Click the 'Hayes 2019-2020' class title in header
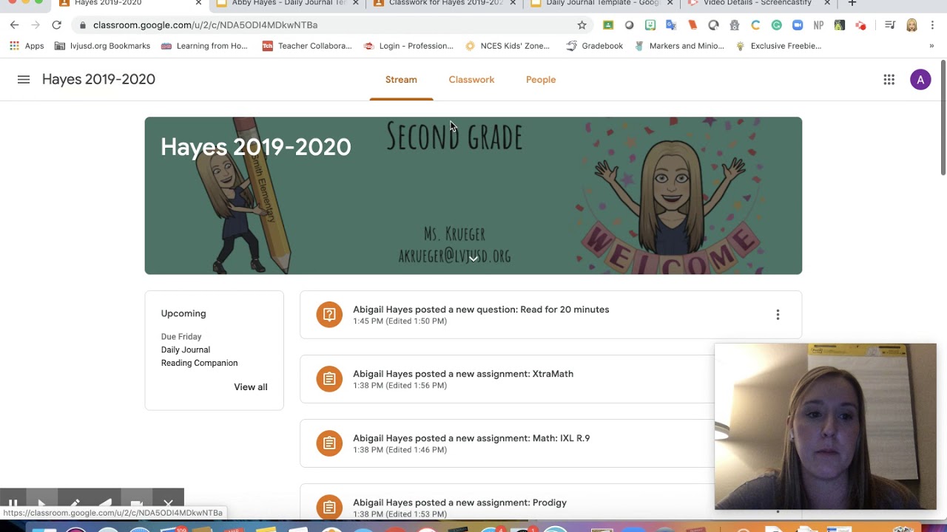Screen dimensions: 947x532 click(98, 80)
